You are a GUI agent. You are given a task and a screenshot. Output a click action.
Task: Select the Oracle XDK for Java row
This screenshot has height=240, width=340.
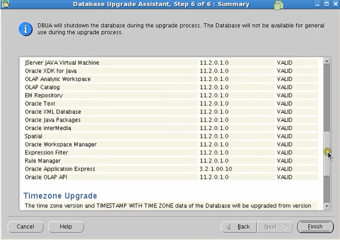tap(171, 71)
